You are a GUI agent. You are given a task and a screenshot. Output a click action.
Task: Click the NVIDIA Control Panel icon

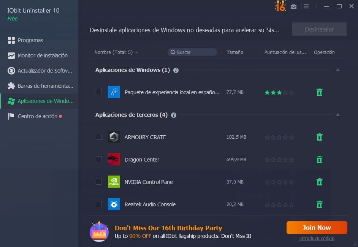114,182
